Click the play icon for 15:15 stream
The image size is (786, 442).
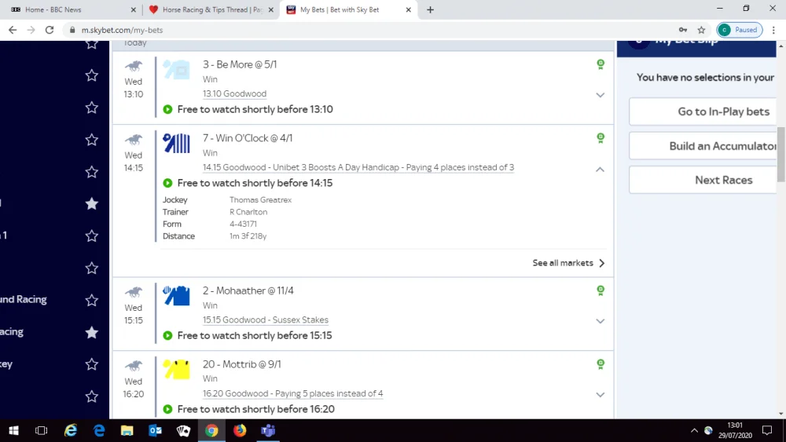[x=167, y=335]
